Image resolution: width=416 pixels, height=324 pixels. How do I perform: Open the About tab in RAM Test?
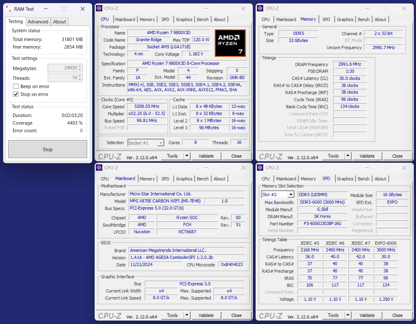[x=59, y=22]
